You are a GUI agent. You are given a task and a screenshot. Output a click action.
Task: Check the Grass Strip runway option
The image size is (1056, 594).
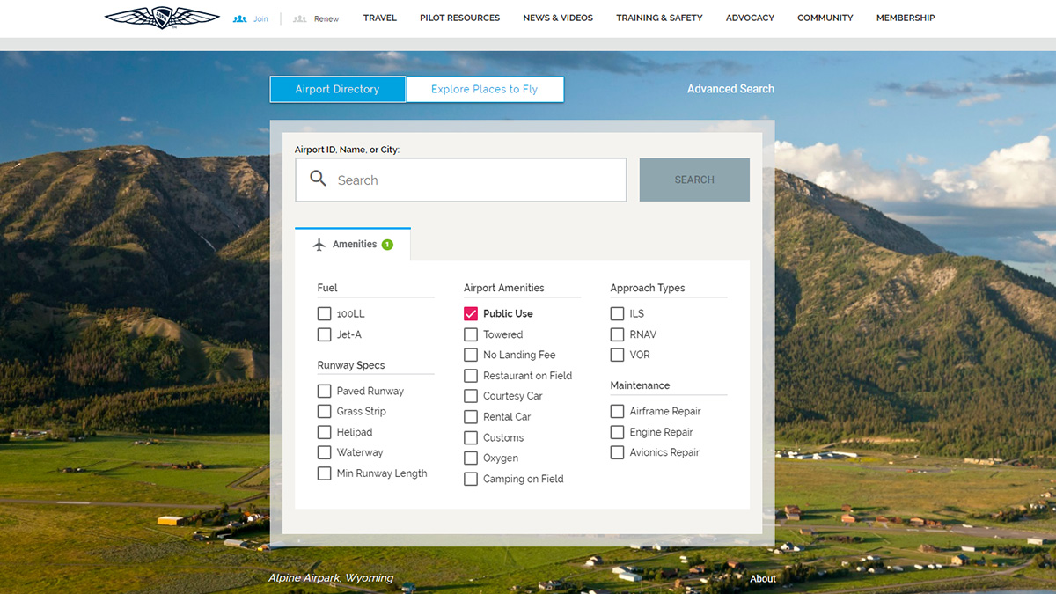324,411
